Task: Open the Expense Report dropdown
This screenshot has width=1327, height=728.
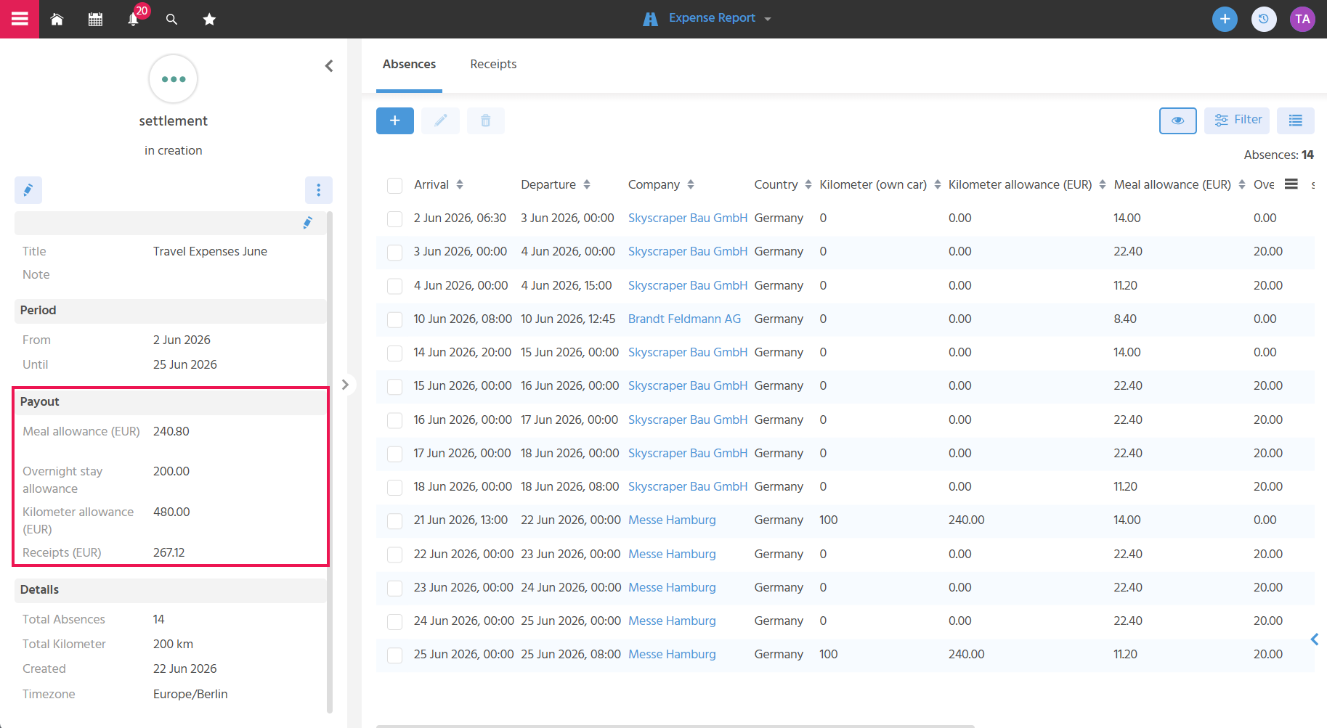Action: coord(707,18)
